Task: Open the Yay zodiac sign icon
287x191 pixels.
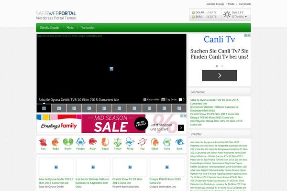Action: tap(143, 142)
